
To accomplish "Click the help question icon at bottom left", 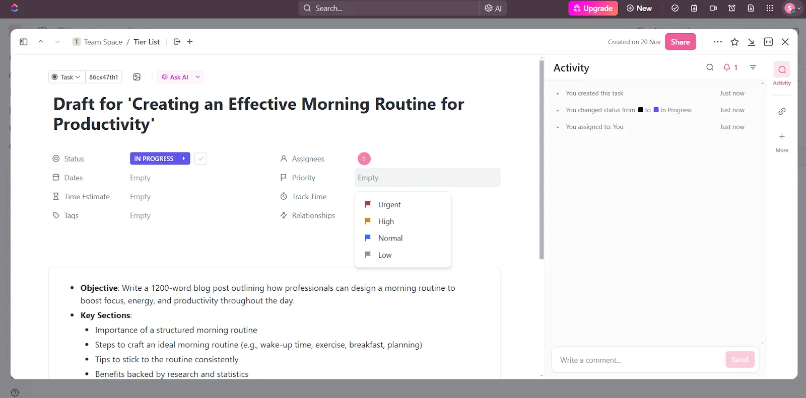I will (15, 393).
